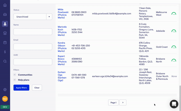Open the chat support widget
This screenshot has width=181, height=111.
[x=174, y=104]
